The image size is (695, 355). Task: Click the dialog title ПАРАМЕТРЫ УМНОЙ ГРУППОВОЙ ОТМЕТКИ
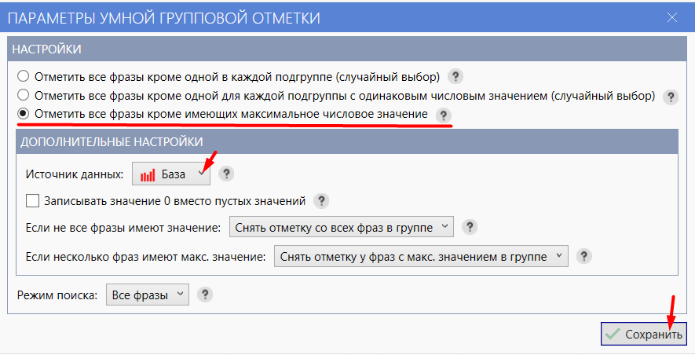164,18
